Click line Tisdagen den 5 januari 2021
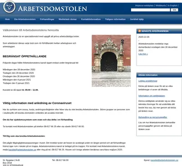The height and width of the screenshot is (166, 182). click(x=16, y=83)
